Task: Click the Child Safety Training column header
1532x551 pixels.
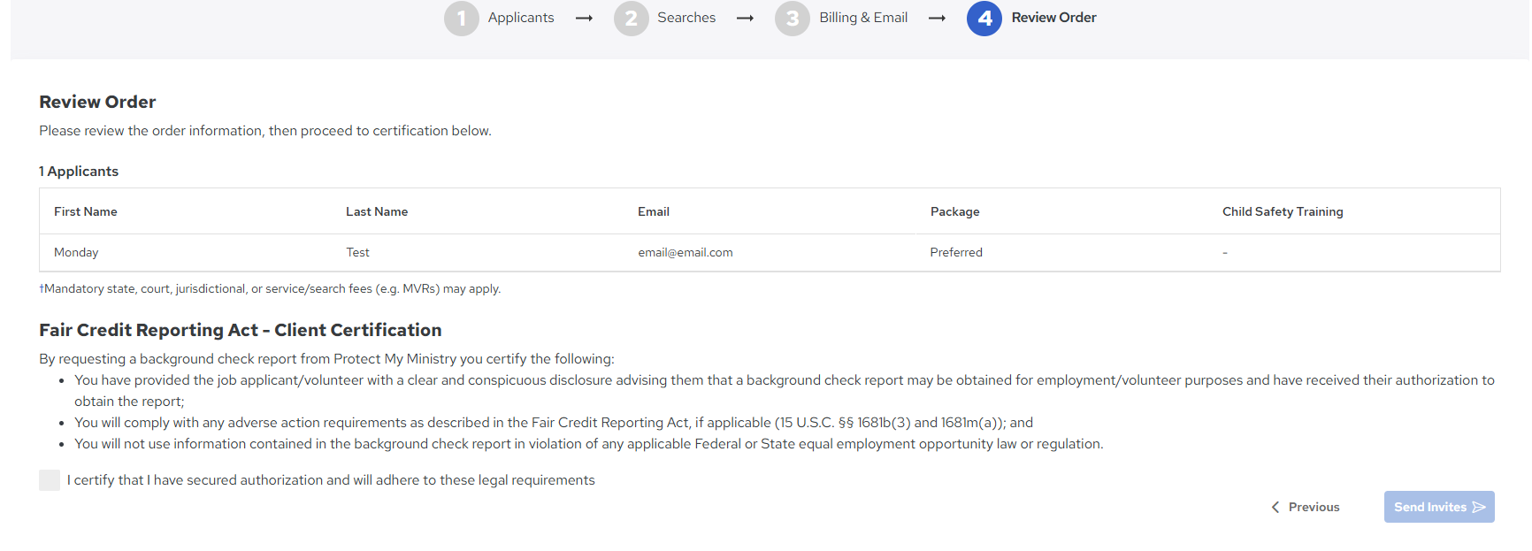Action: 1283,211
